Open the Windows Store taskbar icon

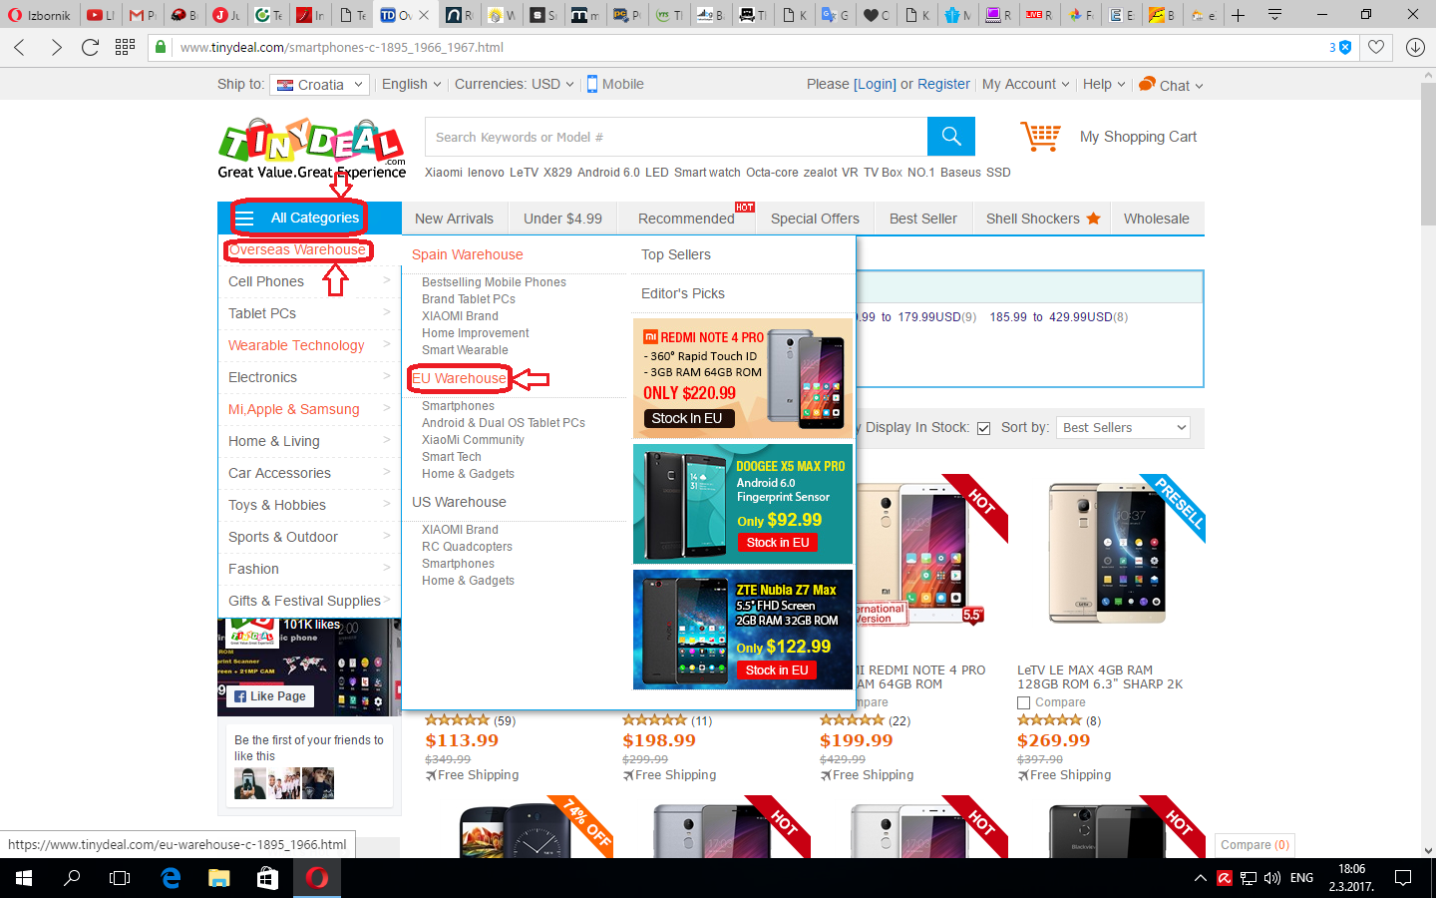[267, 878]
